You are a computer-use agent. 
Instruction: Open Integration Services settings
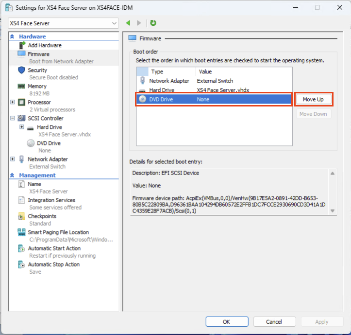coord(51,200)
